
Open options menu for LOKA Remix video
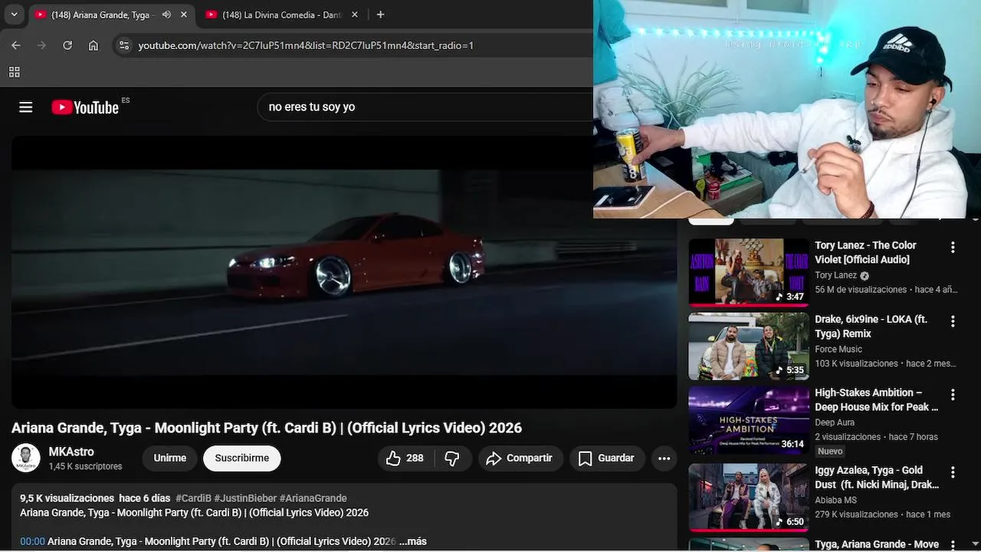tap(953, 321)
